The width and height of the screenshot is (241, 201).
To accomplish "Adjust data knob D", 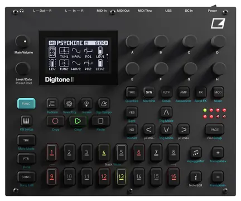I will tap(218, 41).
